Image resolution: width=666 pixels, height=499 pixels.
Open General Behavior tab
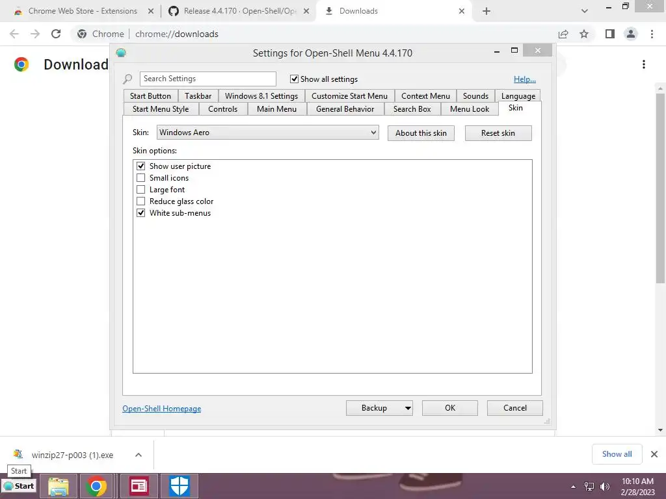pos(345,109)
